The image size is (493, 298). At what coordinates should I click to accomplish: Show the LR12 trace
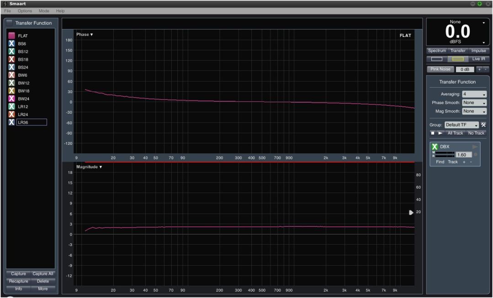[x=11, y=106]
